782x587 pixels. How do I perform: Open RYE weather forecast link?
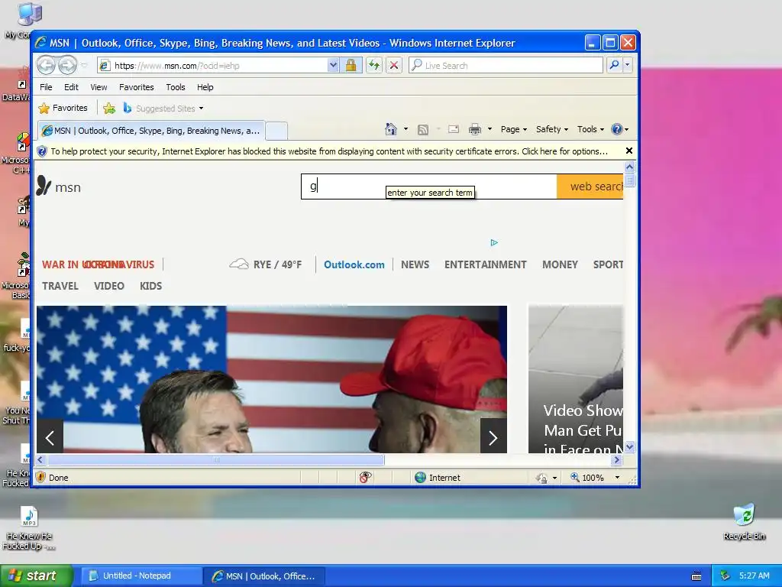pos(265,264)
